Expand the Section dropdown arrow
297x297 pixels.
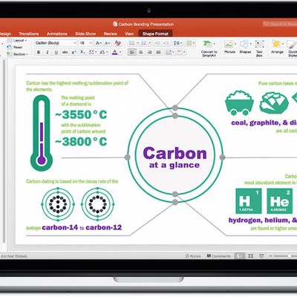(27, 54)
